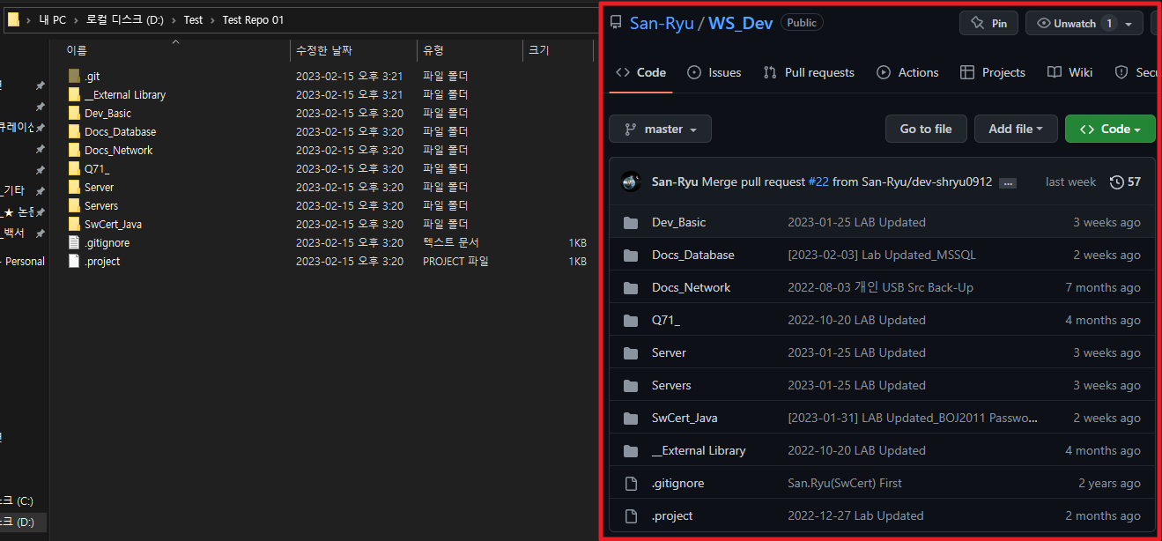Click GitHub folder icon for Dev_Basic
This screenshot has width=1162, height=541.
pos(631,223)
